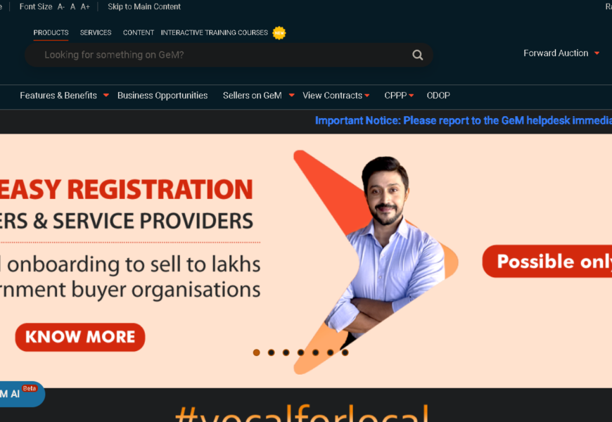This screenshot has width=612, height=422.
Task: Expand the View Contracts dropdown
Action: (x=336, y=96)
